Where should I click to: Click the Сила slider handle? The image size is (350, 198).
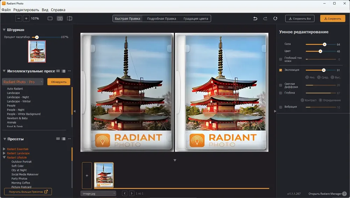324,44
